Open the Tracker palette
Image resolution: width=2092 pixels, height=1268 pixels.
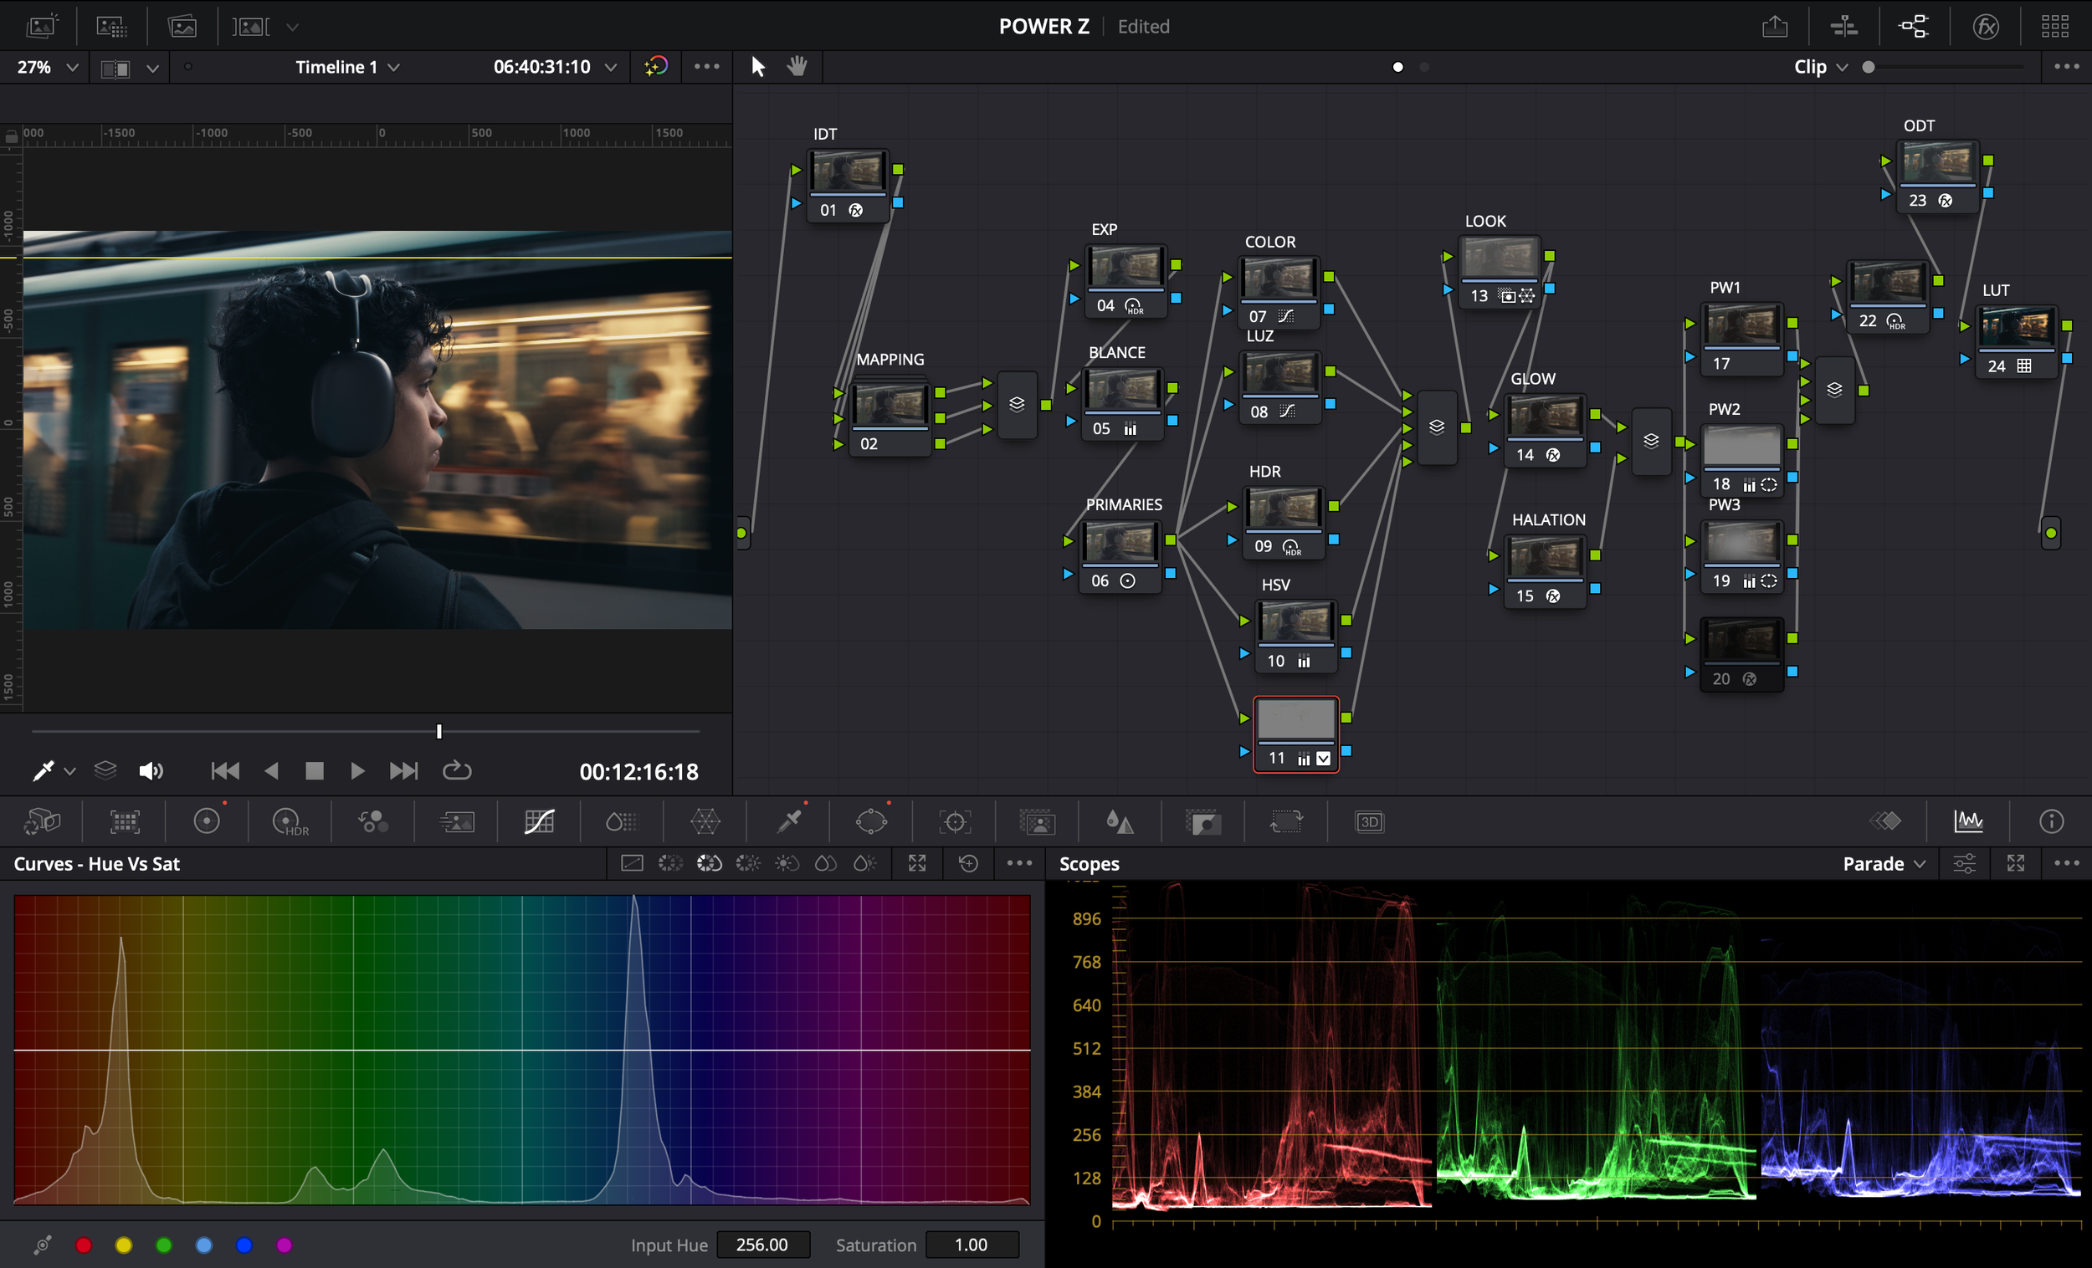(x=954, y=821)
